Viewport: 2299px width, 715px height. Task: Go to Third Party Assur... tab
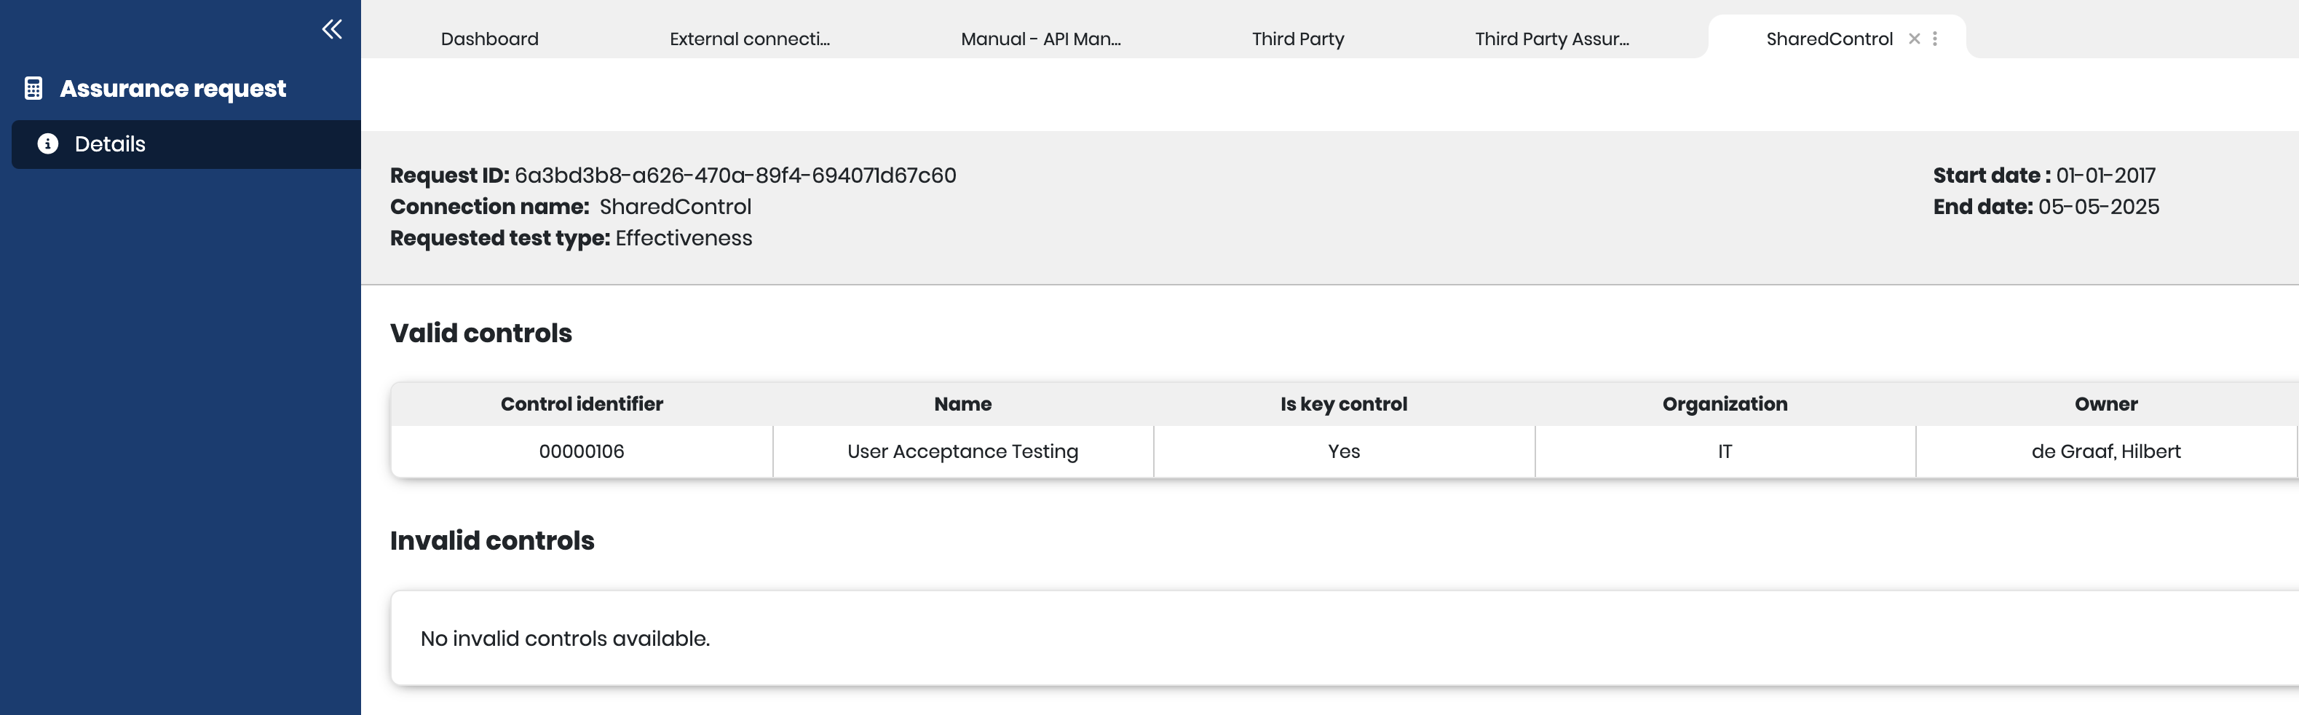tap(1551, 39)
